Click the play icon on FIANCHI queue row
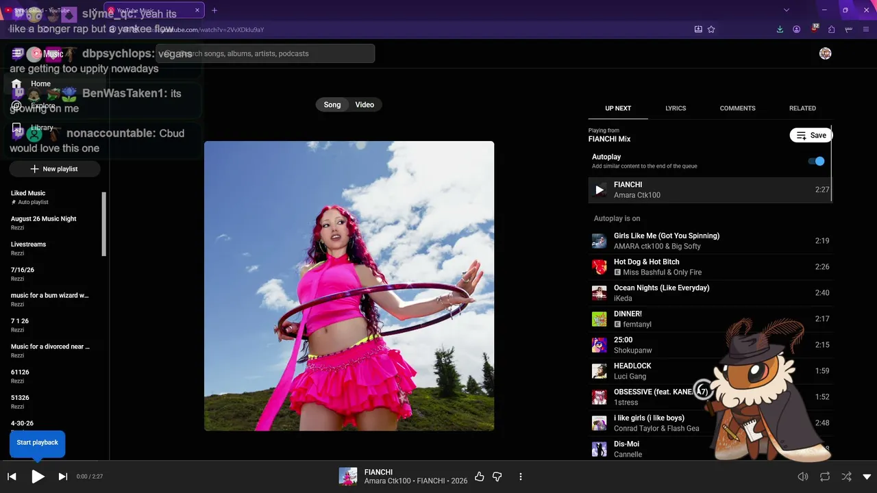Viewport: 877px width, 493px height. coord(600,190)
